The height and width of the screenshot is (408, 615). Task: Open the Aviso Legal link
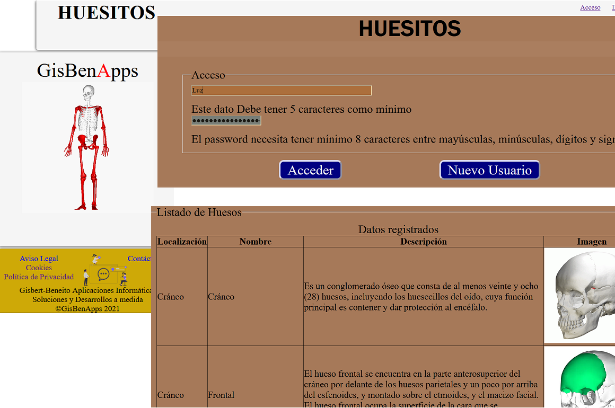click(x=39, y=259)
